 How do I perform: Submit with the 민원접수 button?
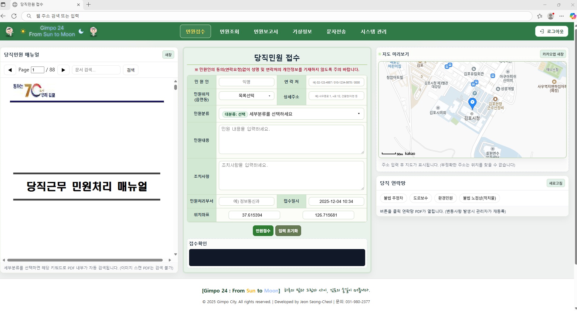tap(263, 231)
